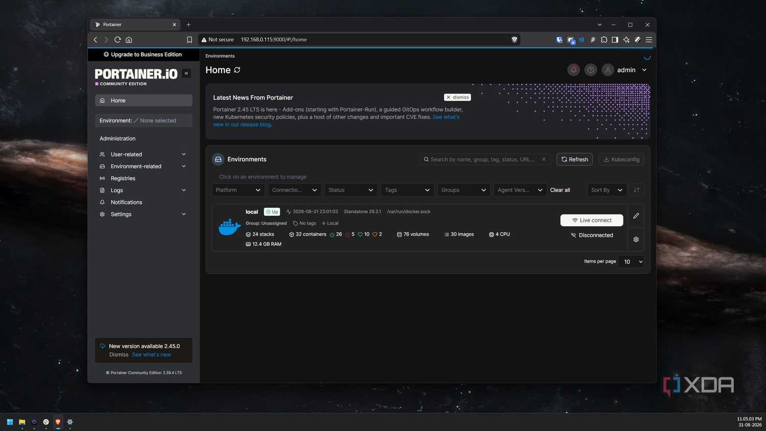The image size is (766, 431).
Task: Open Brave Shields icon in the address bar
Action: 514,39
